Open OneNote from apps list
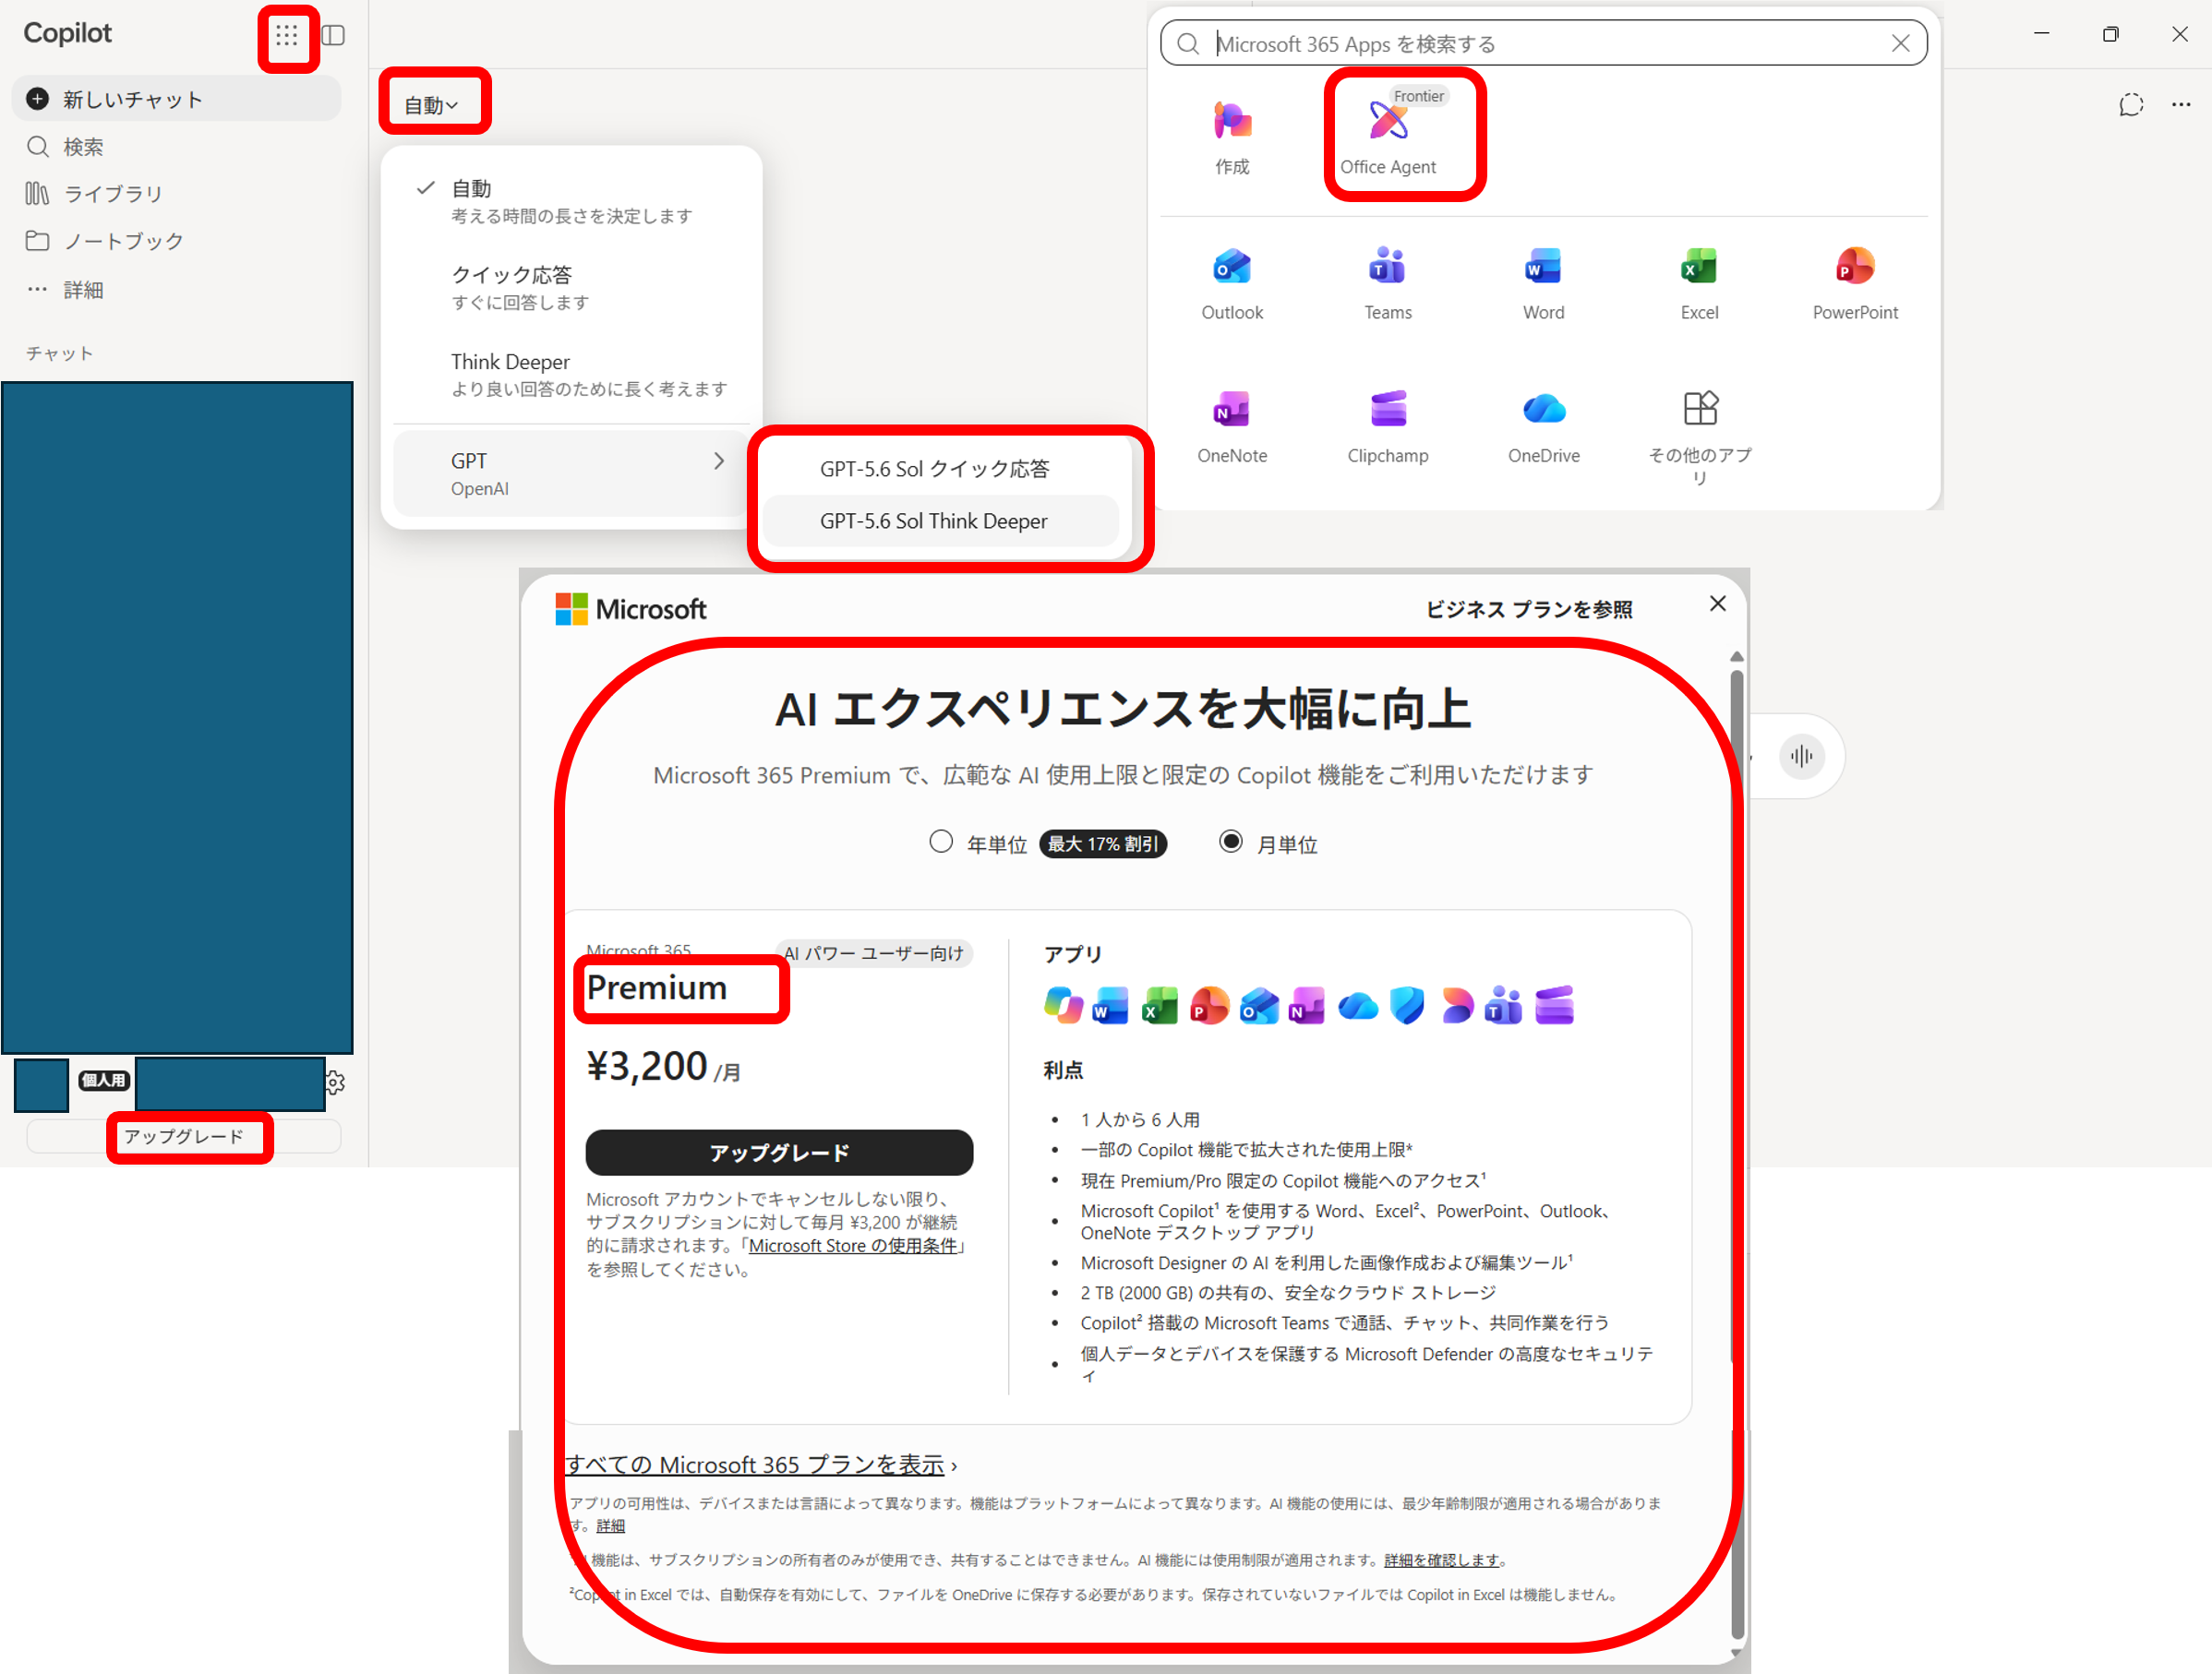Image resolution: width=2212 pixels, height=1674 pixels. 1232,426
